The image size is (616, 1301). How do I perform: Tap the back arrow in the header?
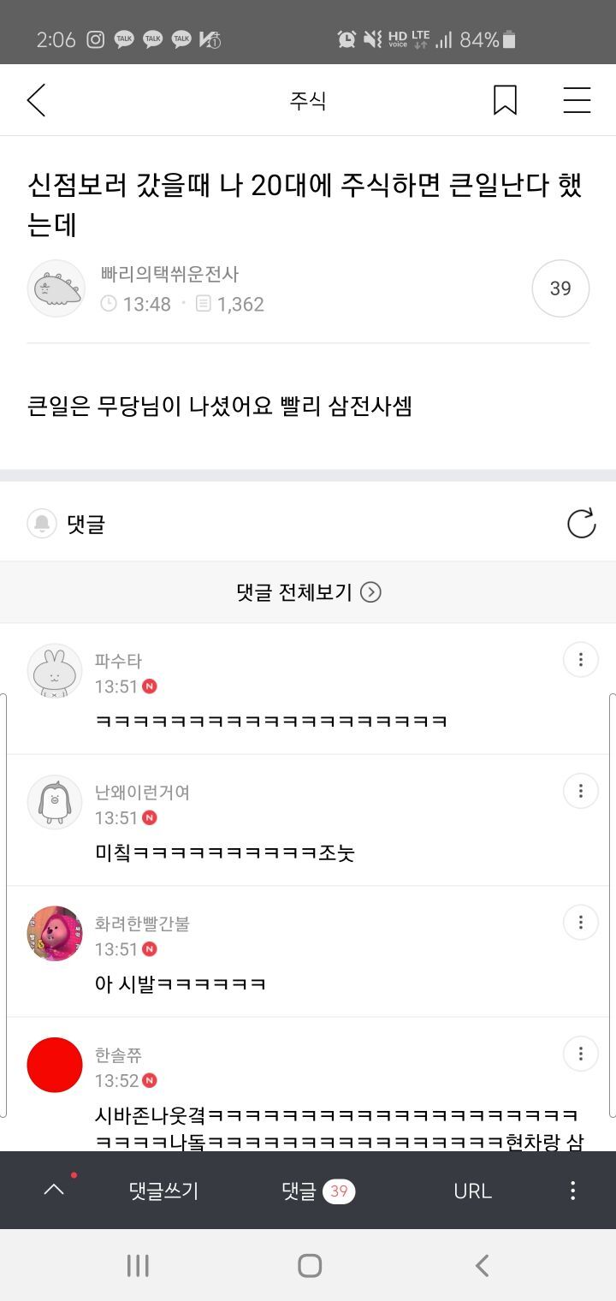click(x=36, y=101)
